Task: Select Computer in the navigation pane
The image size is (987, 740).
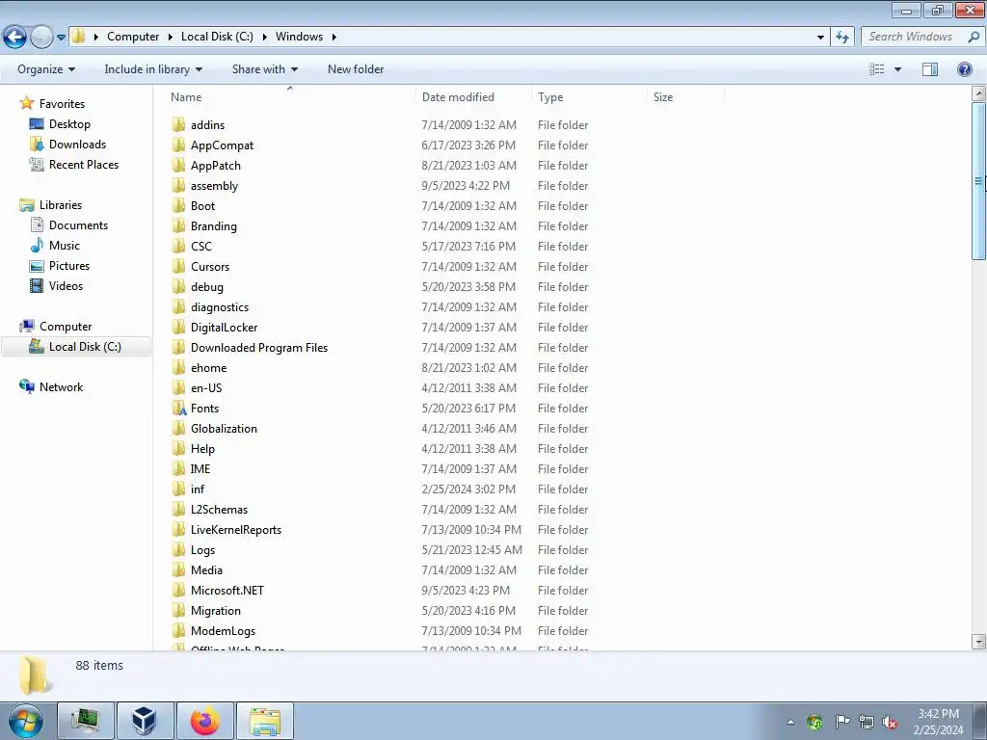Action: pyautogui.click(x=66, y=327)
